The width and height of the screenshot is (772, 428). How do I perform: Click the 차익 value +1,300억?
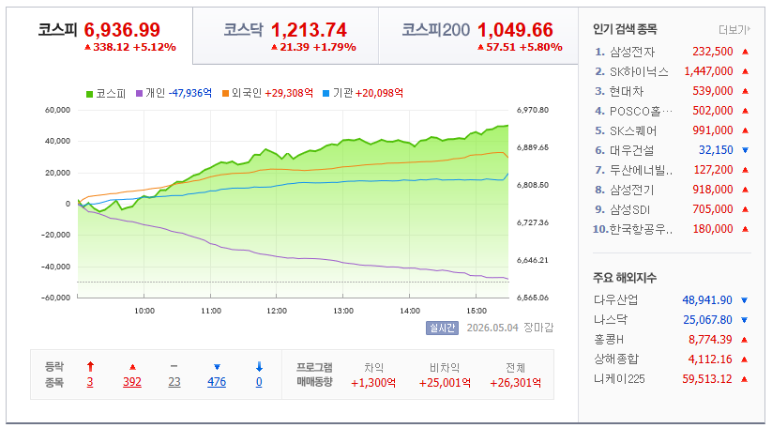pos(373,383)
